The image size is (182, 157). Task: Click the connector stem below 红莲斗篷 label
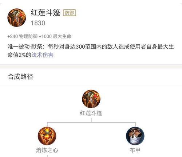click(91, 120)
